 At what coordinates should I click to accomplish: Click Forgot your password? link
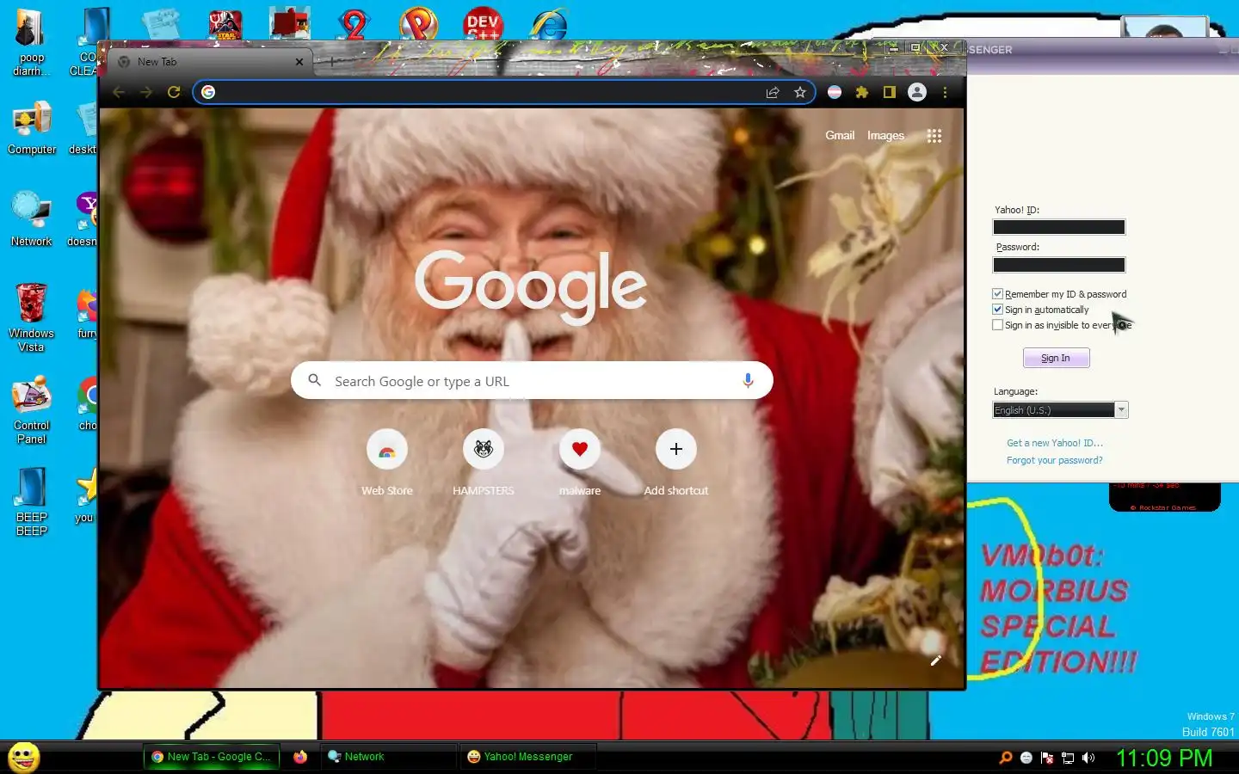1054,460
